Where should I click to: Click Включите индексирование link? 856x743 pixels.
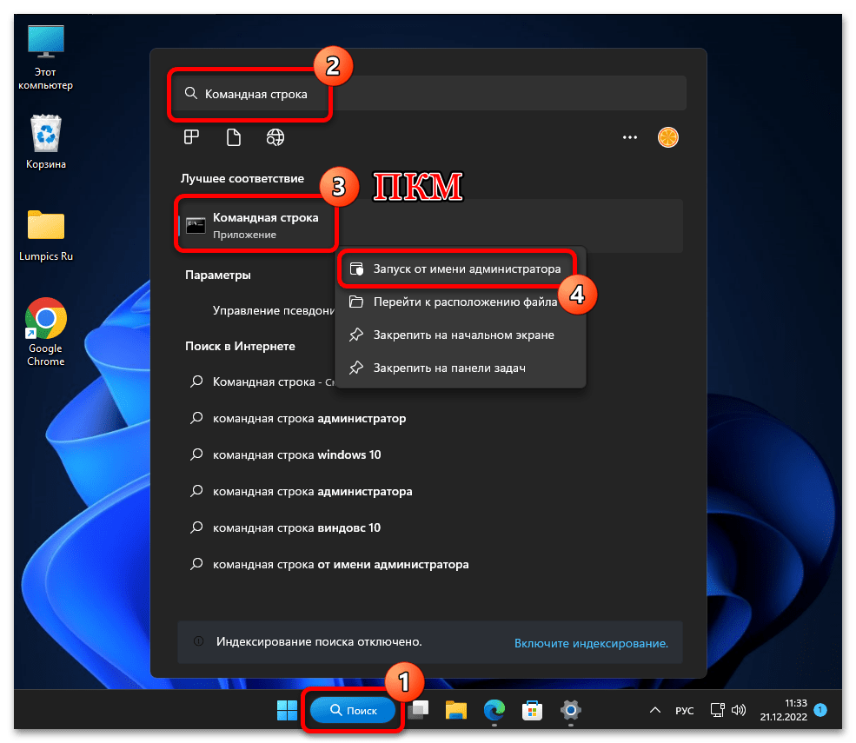coord(591,643)
